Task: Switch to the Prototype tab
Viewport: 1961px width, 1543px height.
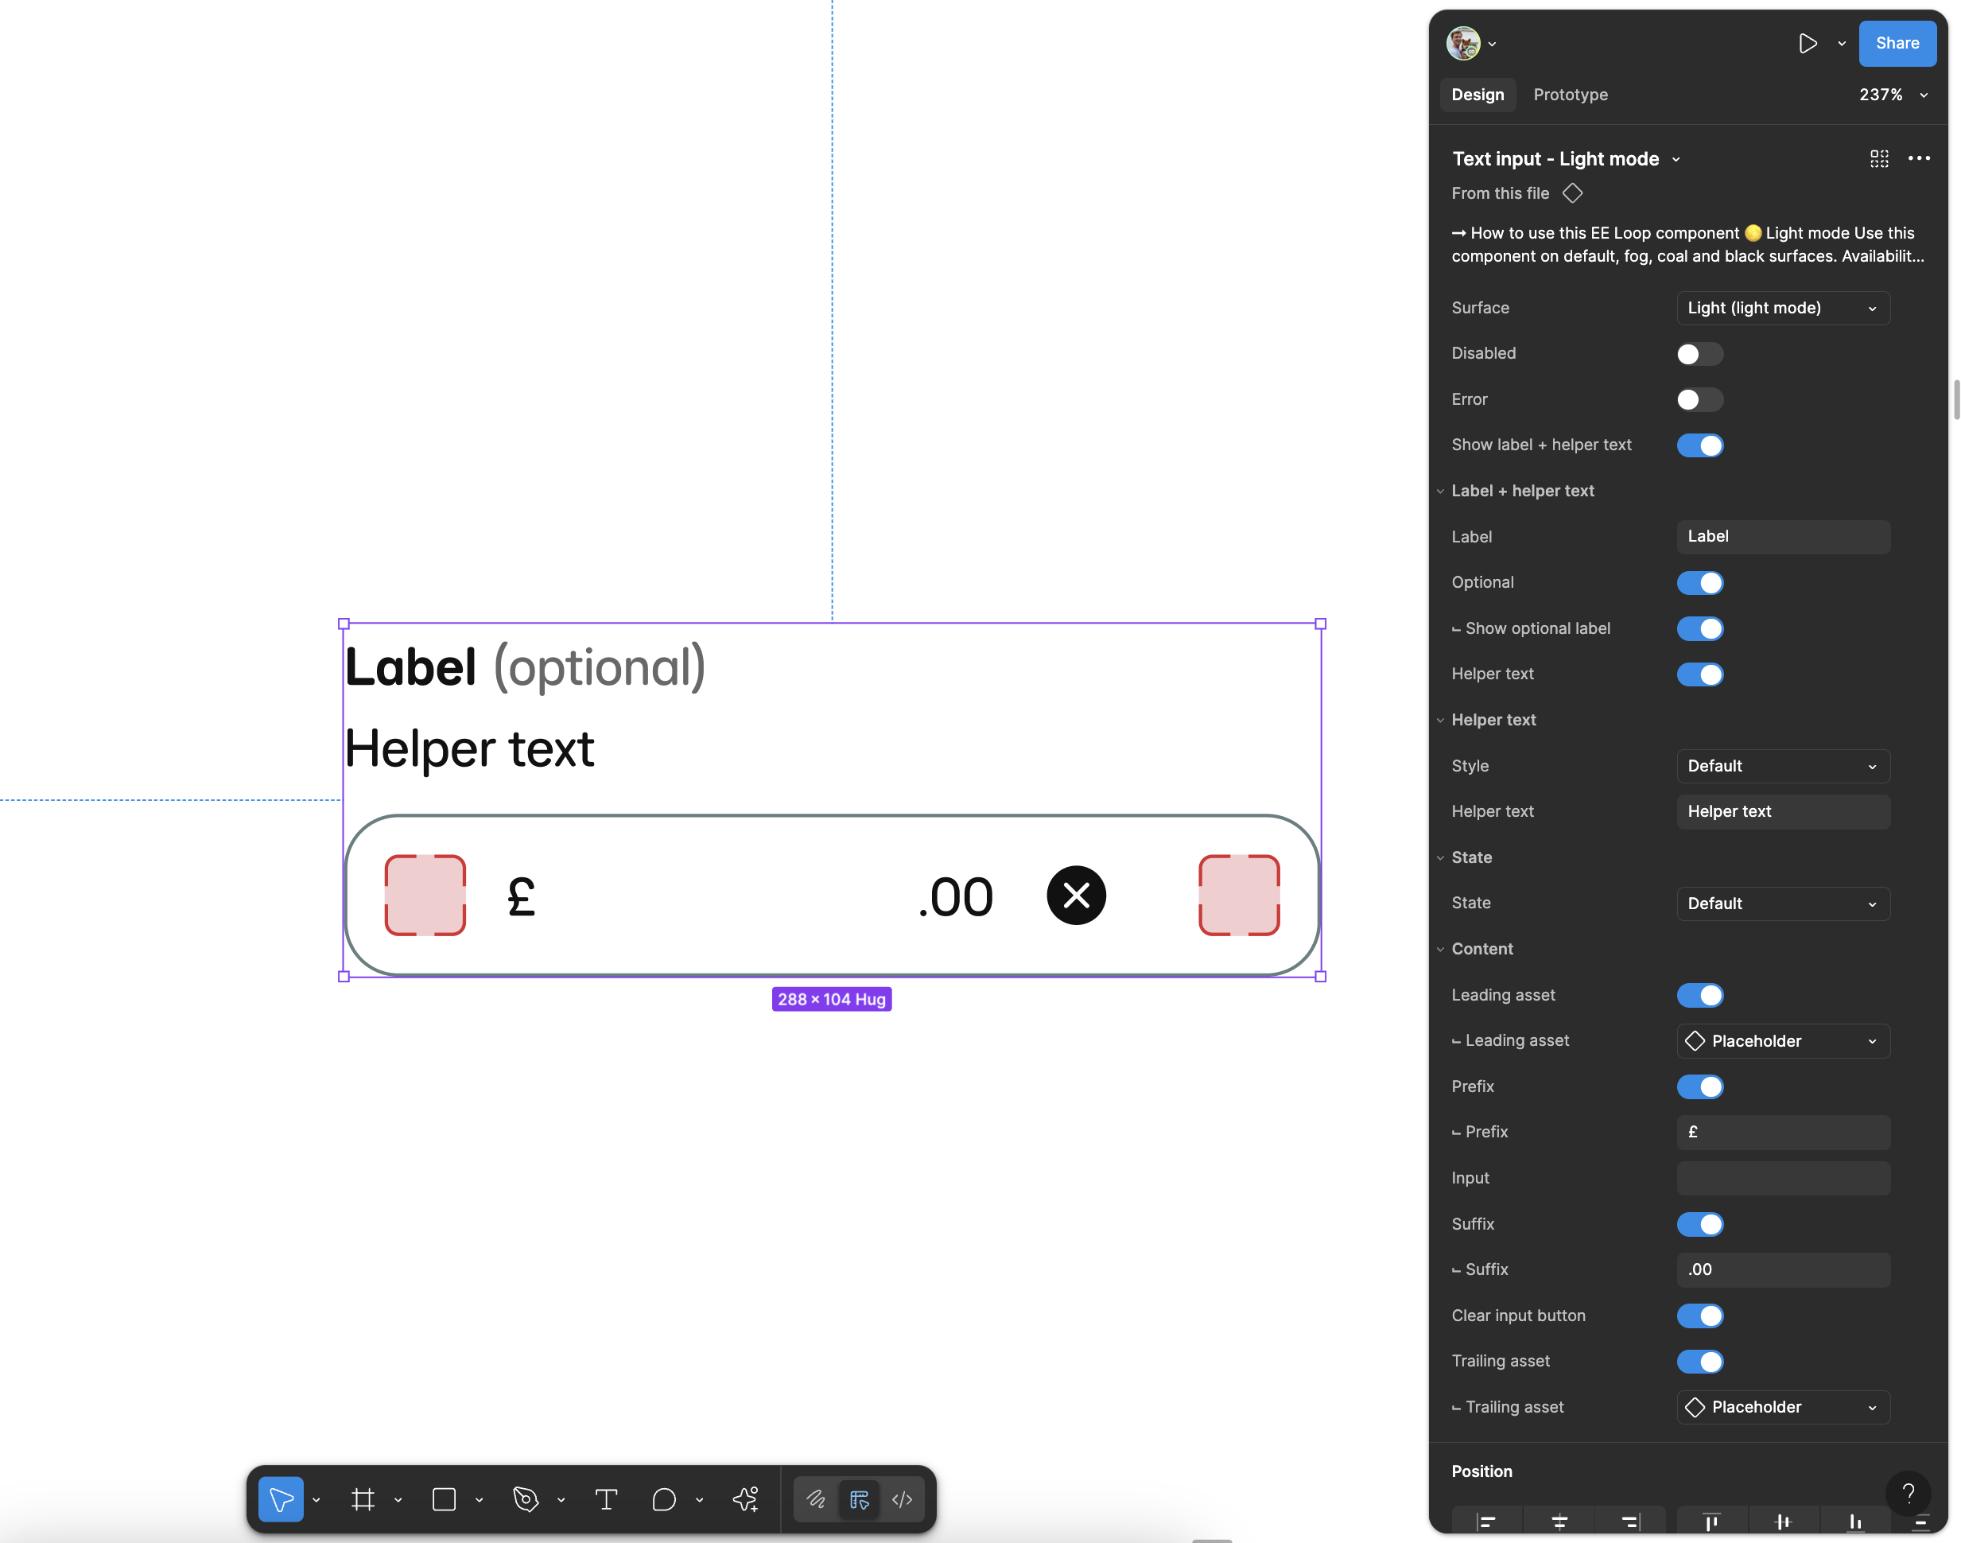Action: (1570, 95)
